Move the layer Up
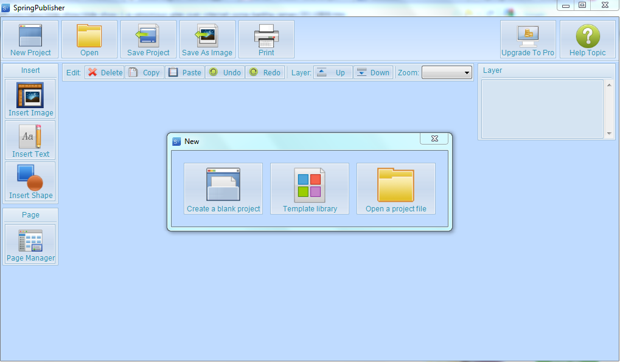Image resolution: width=620 pixels, height=362 pixels. point(333,72)
